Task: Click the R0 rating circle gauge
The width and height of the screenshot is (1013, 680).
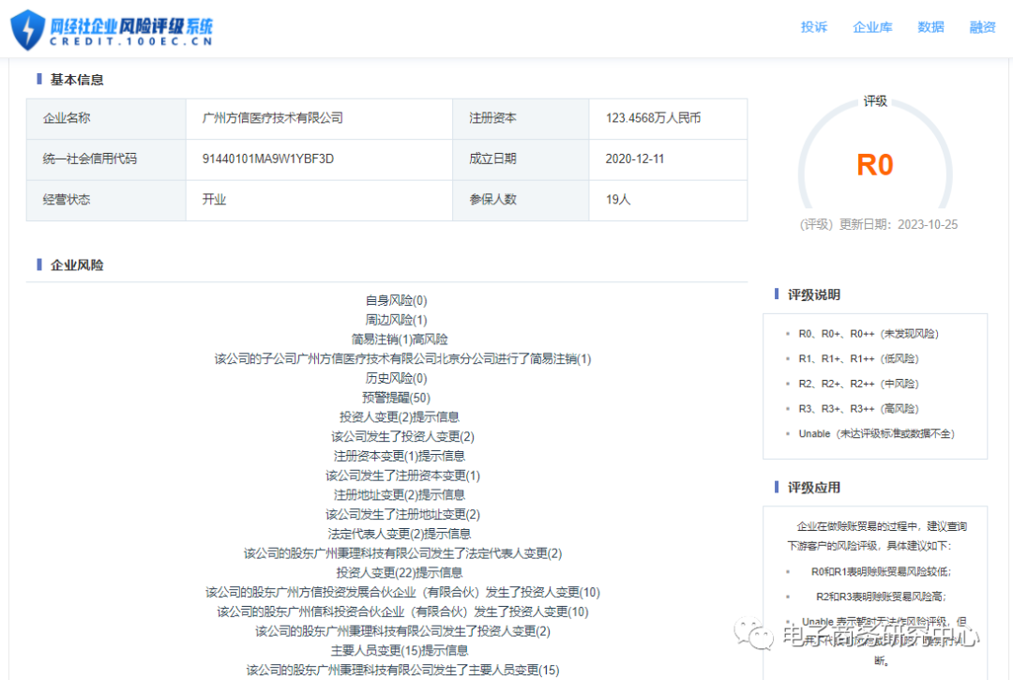Action: click(x=875, y=164)
